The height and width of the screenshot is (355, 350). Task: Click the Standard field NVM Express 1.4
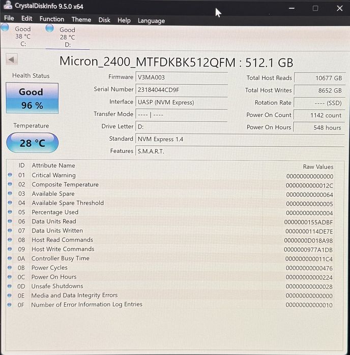(x=240, y=139)
